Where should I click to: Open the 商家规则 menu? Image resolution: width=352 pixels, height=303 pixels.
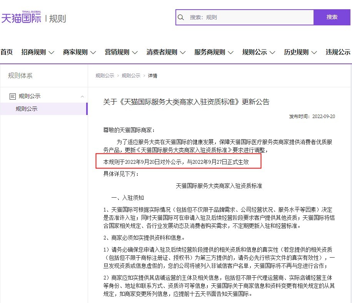click(x=75, y=52)
